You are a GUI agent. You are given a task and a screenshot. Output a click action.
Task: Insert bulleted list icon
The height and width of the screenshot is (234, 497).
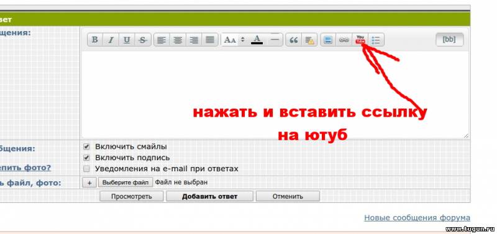click(x=376, y=40)
